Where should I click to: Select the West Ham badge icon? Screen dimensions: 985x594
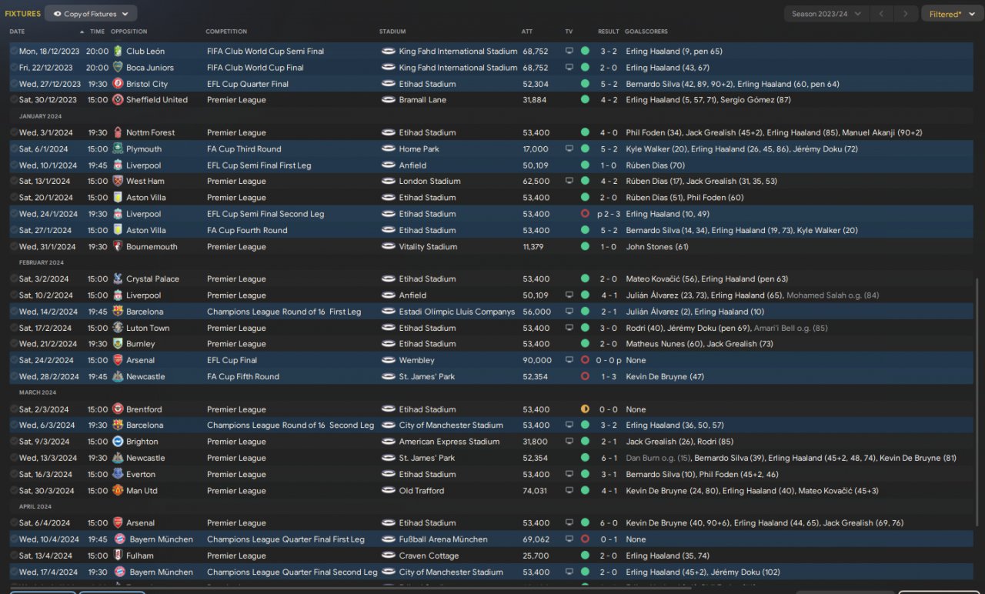pyautogui.click(x=118, y=181)
